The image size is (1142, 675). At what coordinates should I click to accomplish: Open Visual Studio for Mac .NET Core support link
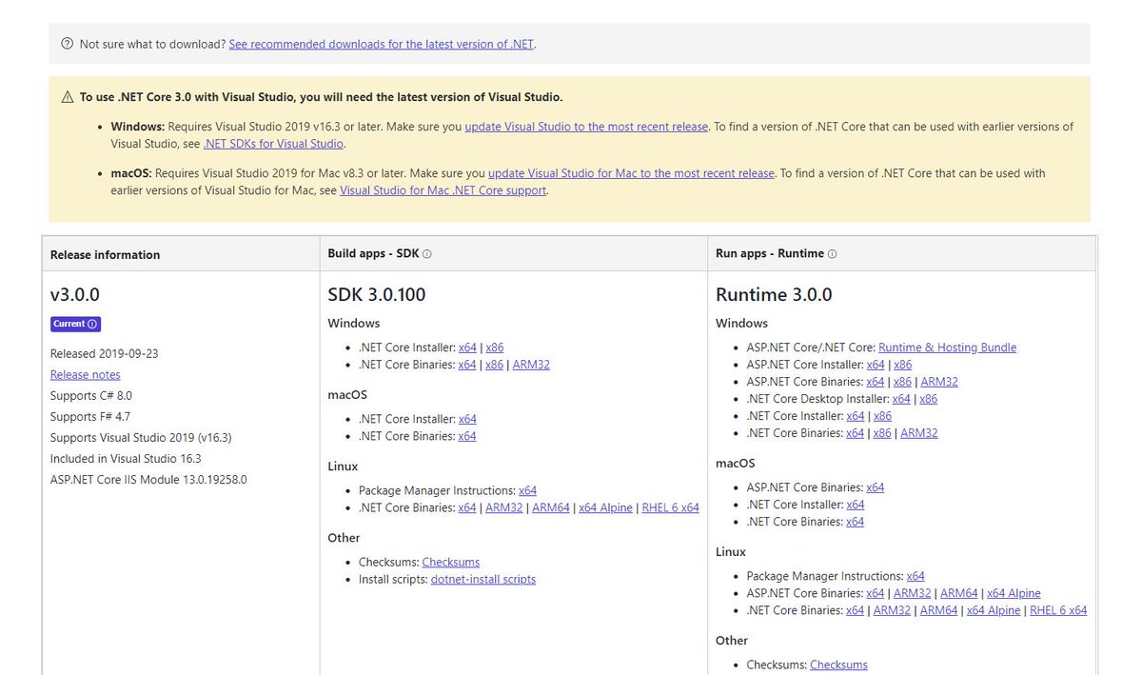point(443,190)
